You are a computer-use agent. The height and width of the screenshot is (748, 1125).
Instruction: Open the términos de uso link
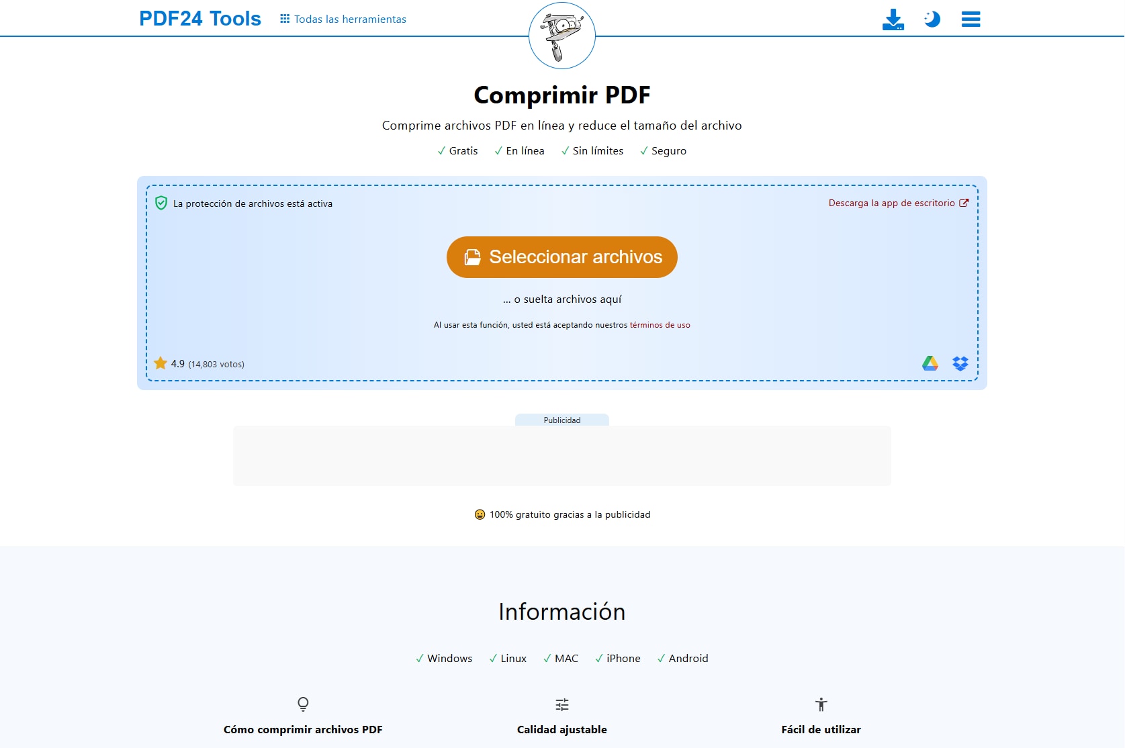click(x=660, y=325)
